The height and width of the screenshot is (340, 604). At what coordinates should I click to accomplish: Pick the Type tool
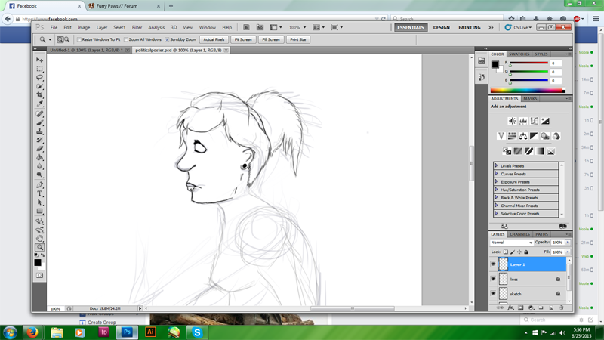coord(40,193)
